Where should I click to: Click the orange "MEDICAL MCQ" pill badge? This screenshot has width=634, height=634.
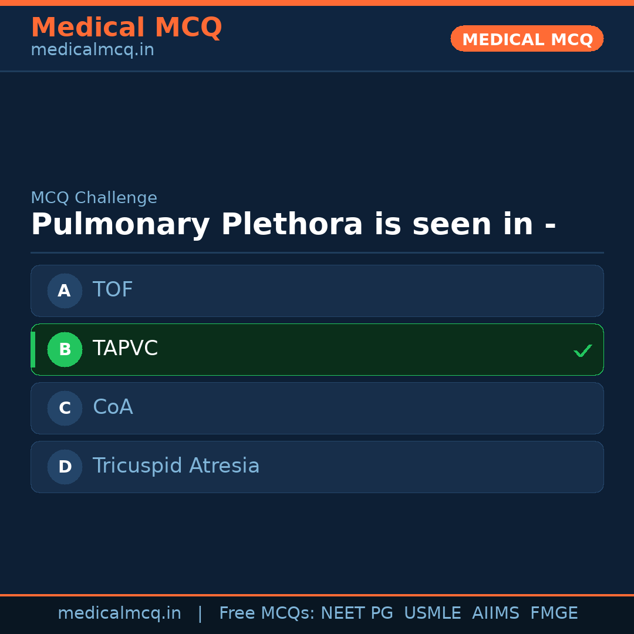tap(527, 39)
